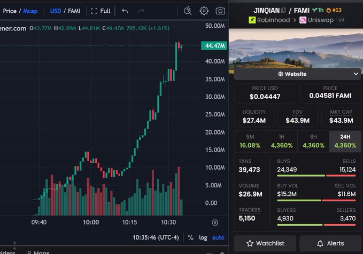Image resolution: width=363 pixels, height=254 pixels.
Task: Open the chart settings gear
Action: [x=204, y=11]
